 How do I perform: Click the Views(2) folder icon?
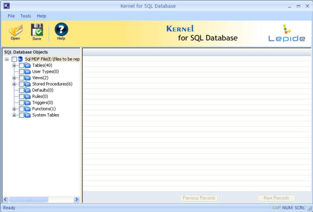(28, 78)
